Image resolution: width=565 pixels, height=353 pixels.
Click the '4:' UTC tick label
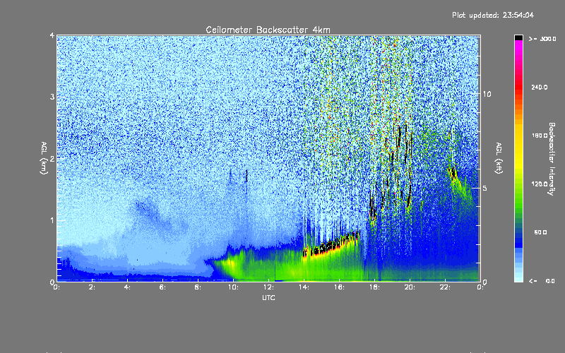pyautogui.click(x=128, y=287)
